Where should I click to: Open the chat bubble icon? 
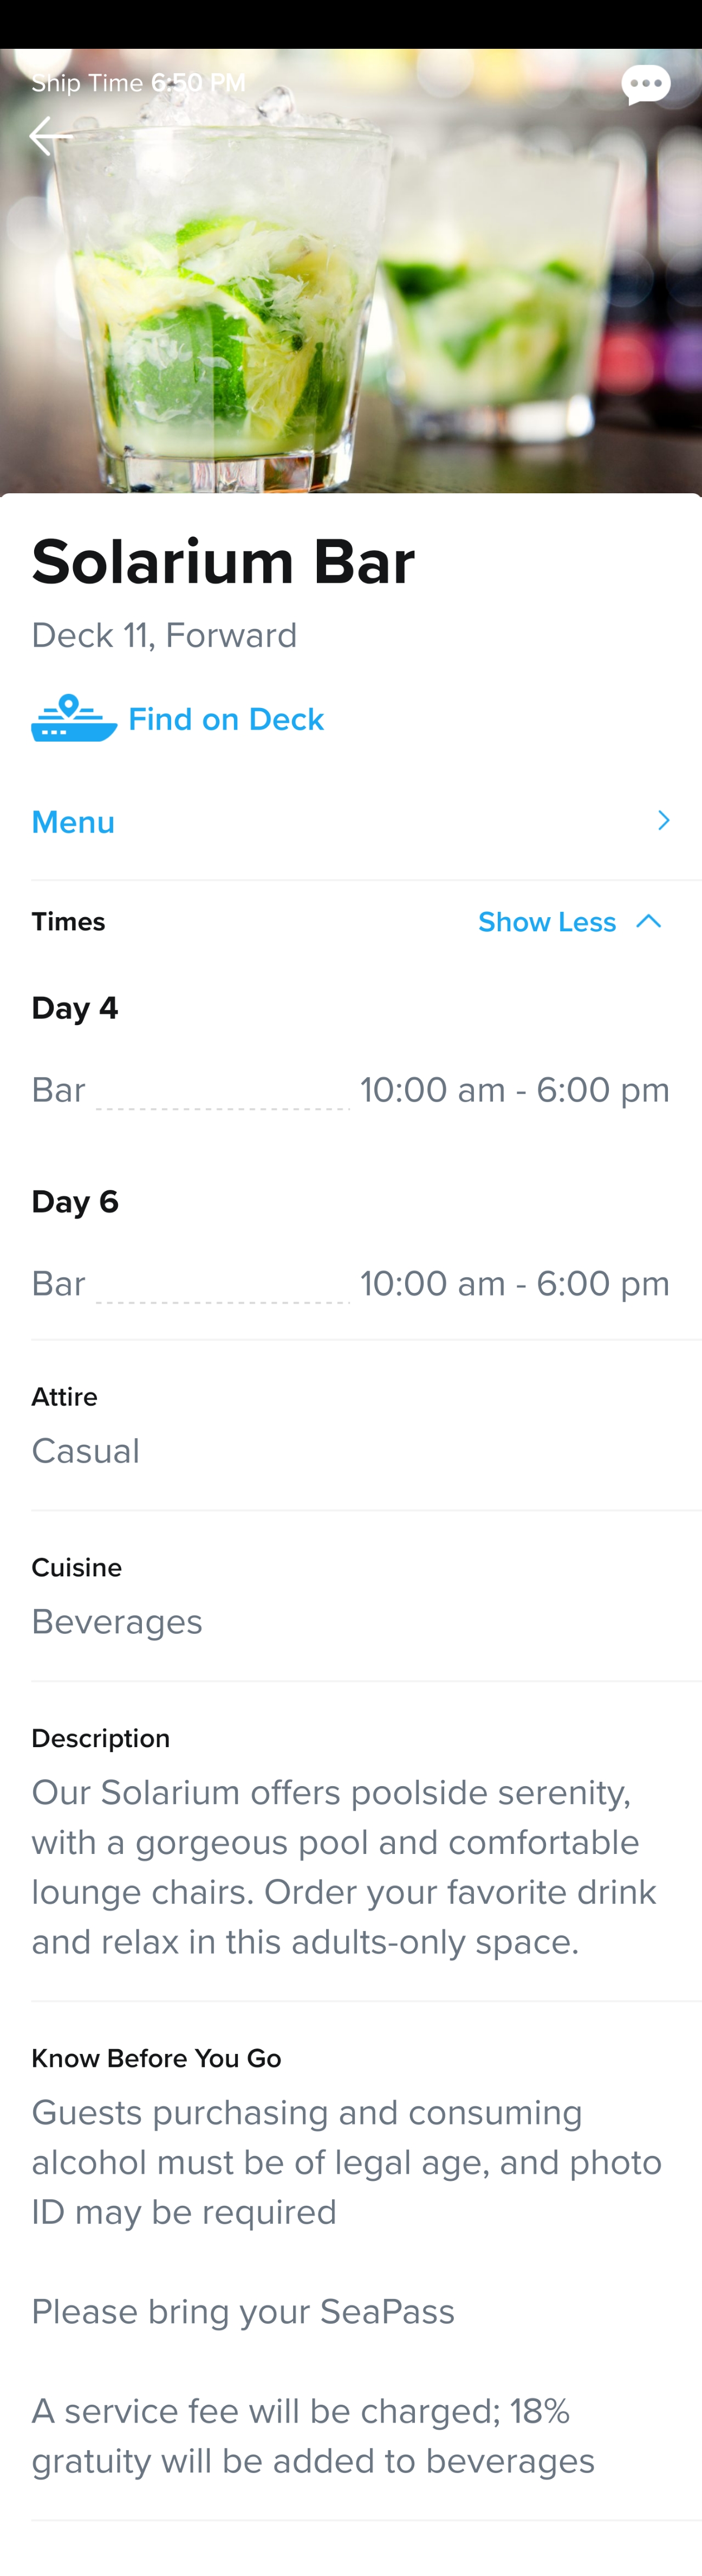[645, 85]
